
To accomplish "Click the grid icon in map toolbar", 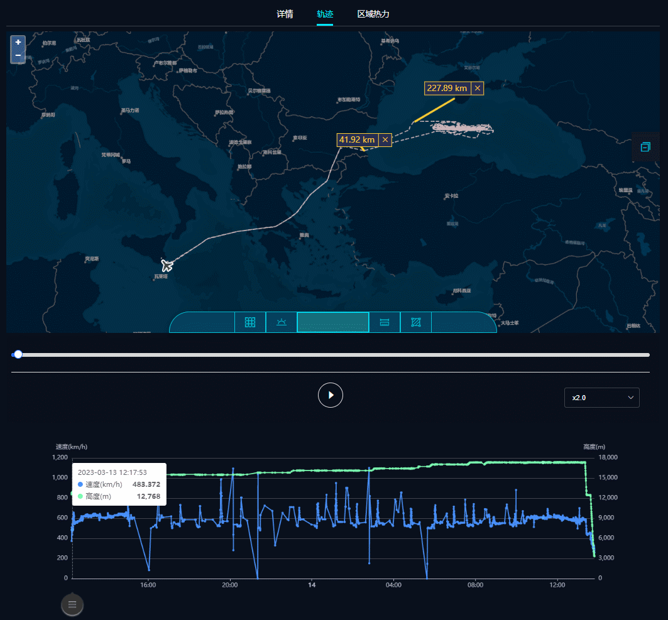I will pyautogui.click(x=250, y=322).
